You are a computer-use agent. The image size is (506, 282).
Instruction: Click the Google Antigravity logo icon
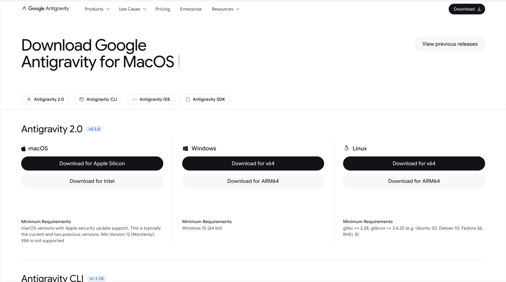pos(24,8)
